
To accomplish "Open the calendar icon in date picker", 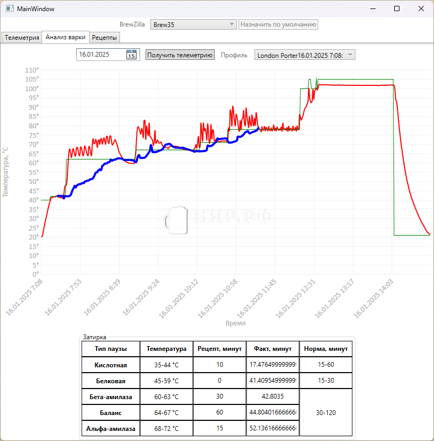I will click(131, 55).
